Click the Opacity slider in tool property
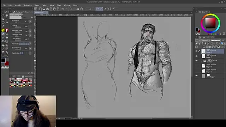The height and width of the screenshot is (127, 226). coord(18,27)
